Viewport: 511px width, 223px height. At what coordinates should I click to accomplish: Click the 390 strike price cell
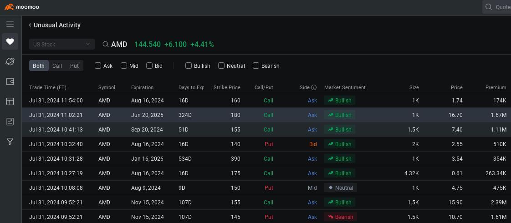coord(235,159)
